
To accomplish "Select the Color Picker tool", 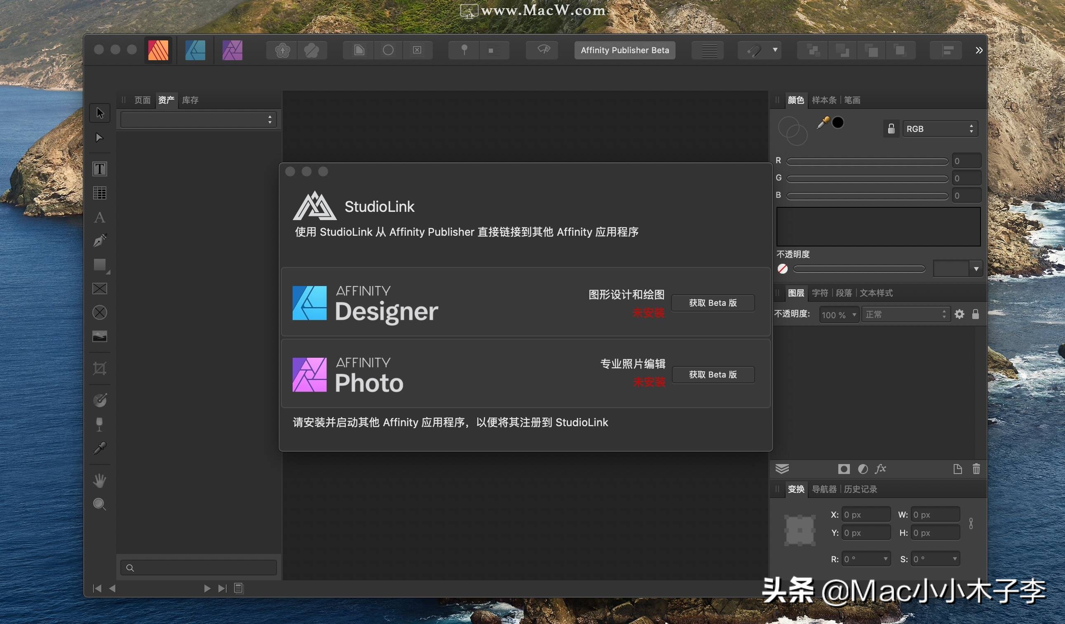I will tap(100, 448).
